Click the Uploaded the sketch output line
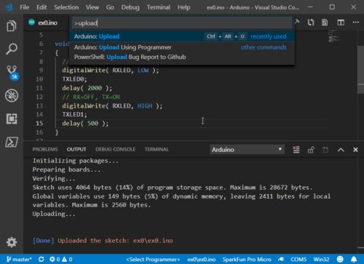 click(x=103, y=241)
